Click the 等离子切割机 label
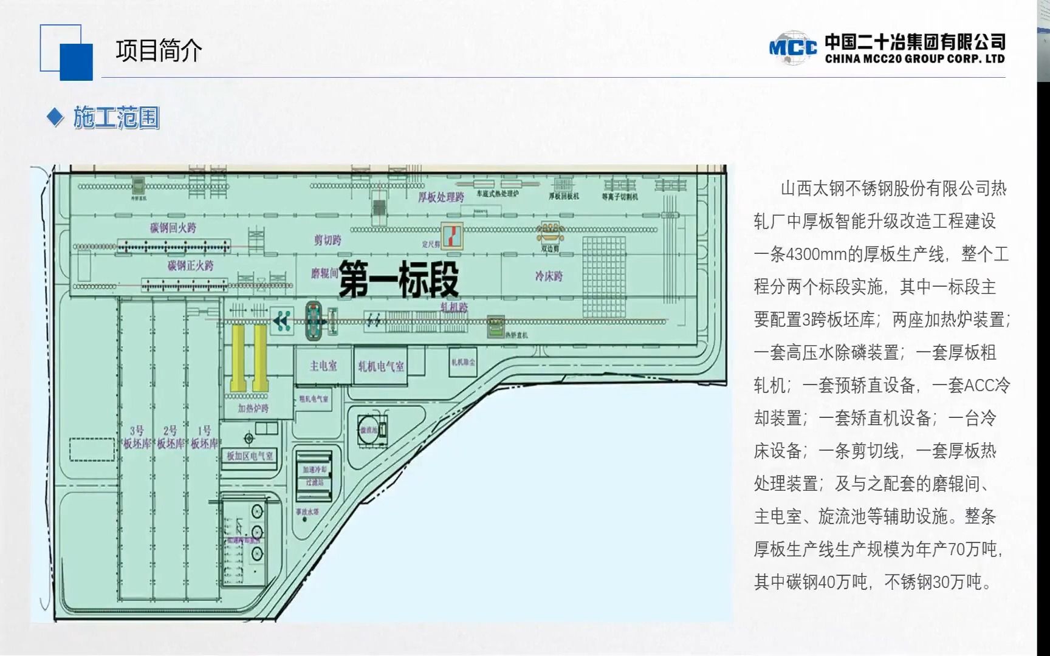 coord(620,197)
